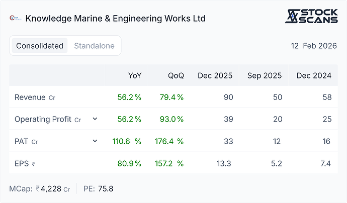Click the PE value 75.8

click(106, 189)
